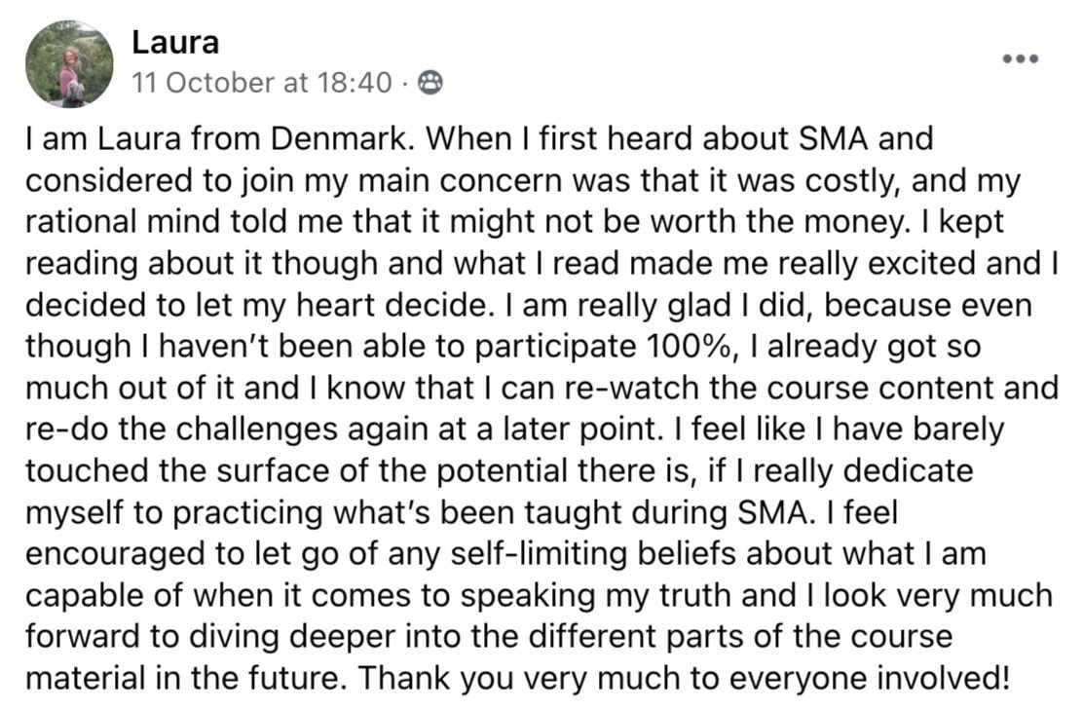Click the group privacy icon beside the timestamp

coord(429,84)
